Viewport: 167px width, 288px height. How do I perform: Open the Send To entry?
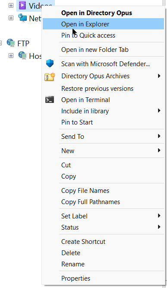coord(104,137)
